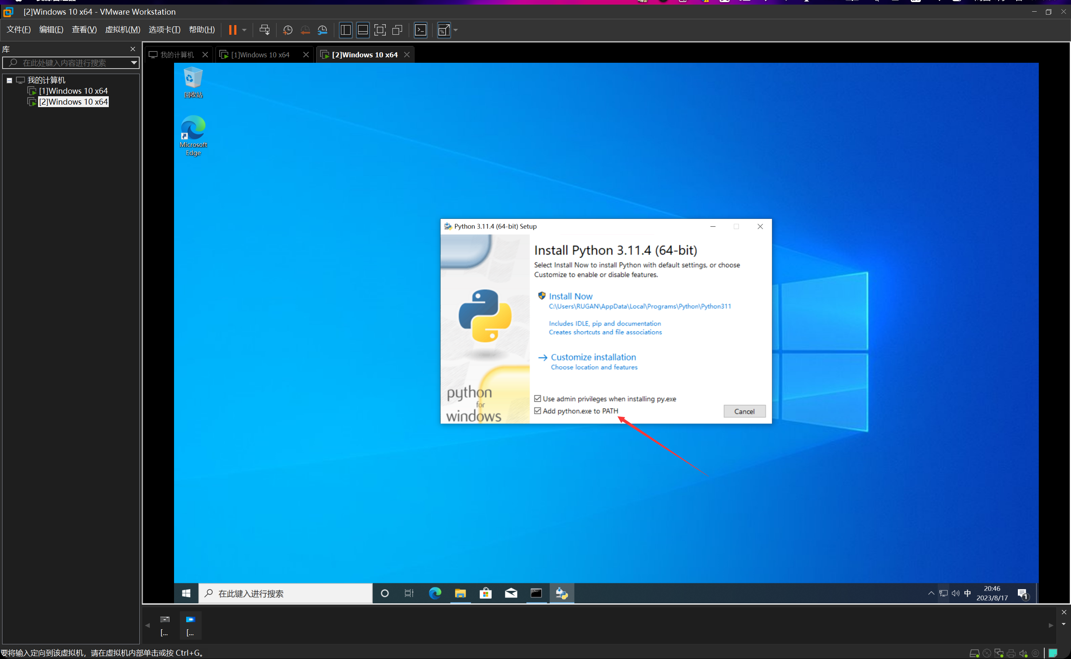Click the printer device status icon

pyautogui.click(x=1011, y=653)
